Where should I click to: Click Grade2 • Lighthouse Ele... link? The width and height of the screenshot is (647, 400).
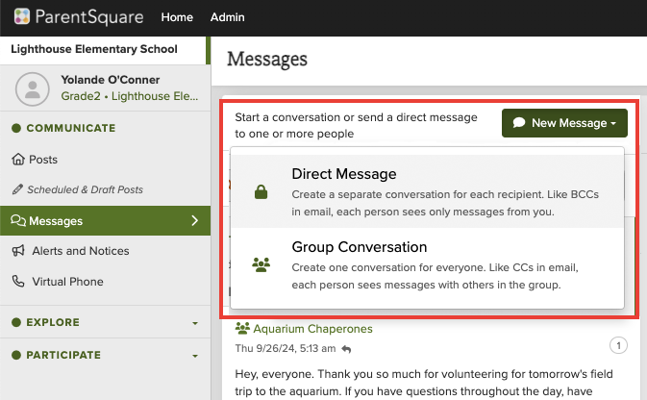(130, 96)
